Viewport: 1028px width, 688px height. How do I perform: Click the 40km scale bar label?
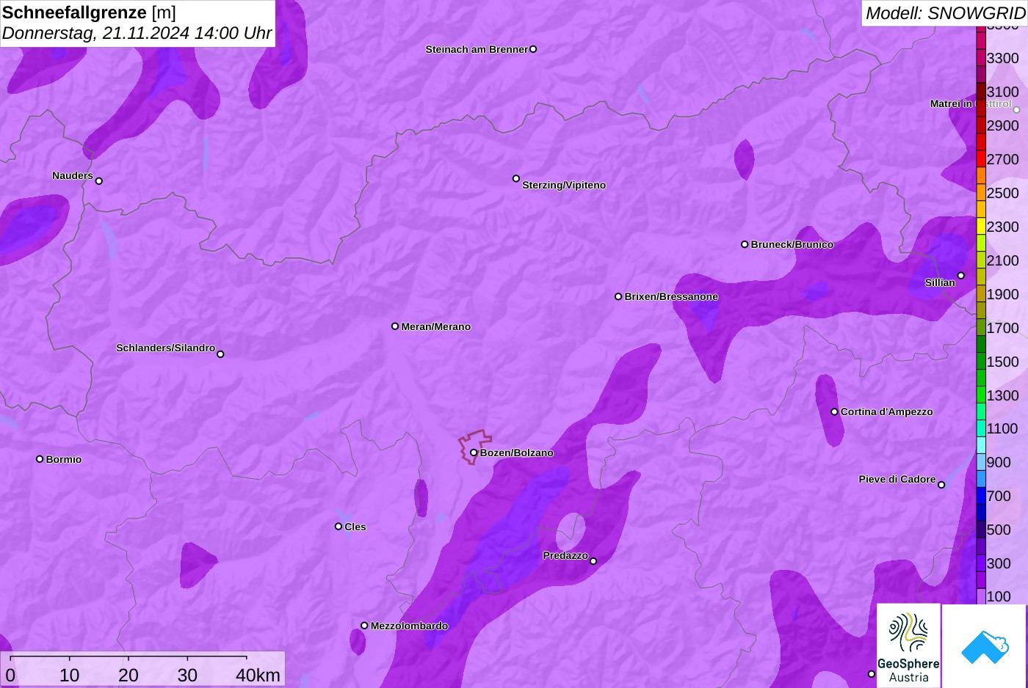tap(258, 675)
